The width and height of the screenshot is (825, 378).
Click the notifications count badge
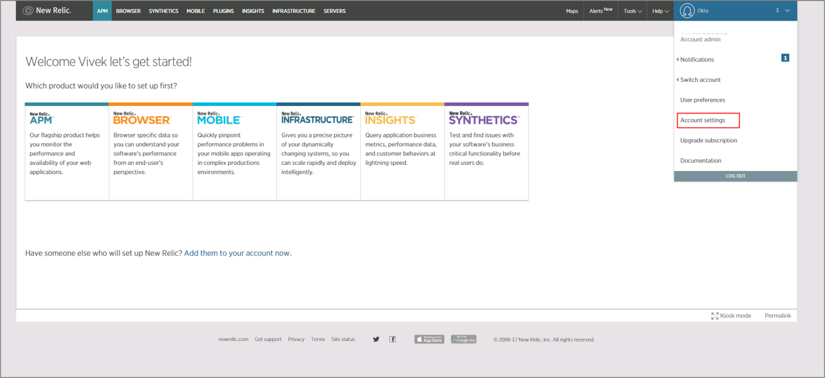pyautogui.click(x=785, y=58)
